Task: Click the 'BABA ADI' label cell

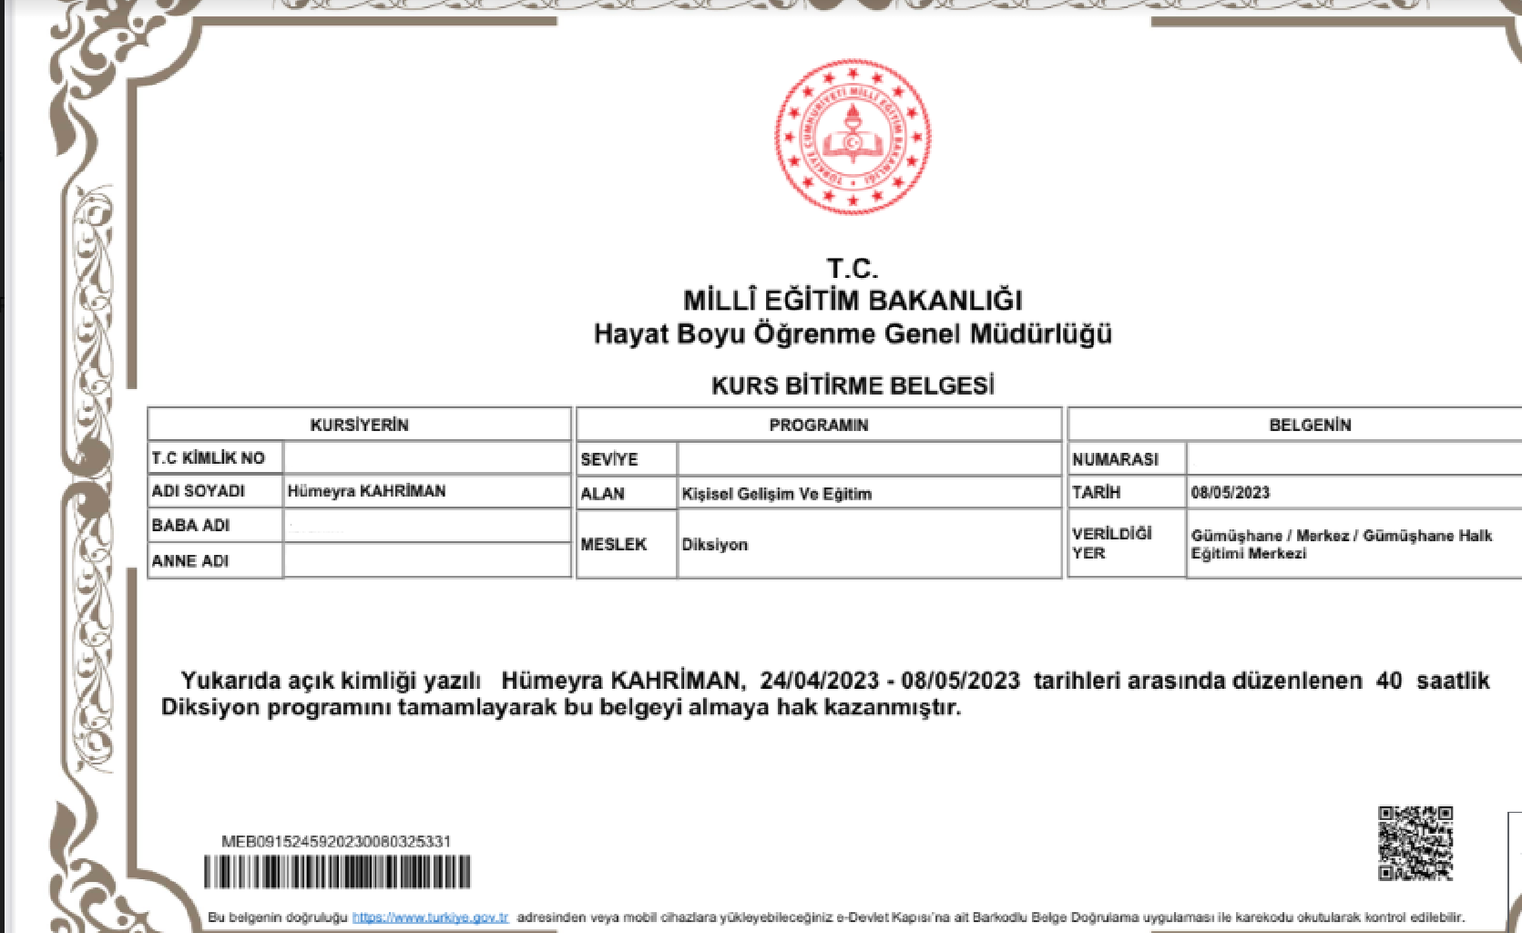Action: point(215,526)
